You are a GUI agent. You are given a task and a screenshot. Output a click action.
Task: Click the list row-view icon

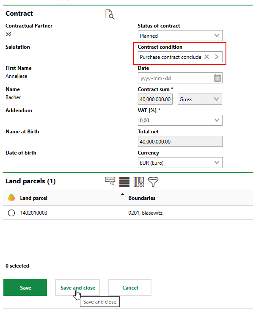124,182
